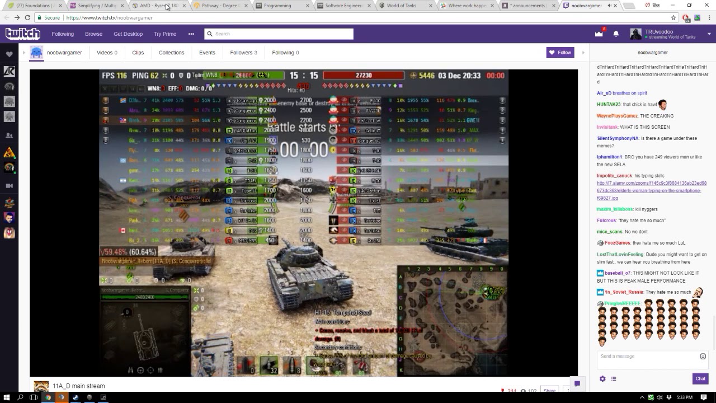Expand the left sidebar arrow near channel header
Image resolution: width=716 pixels, height=403 pixels.
click(24, 53)
